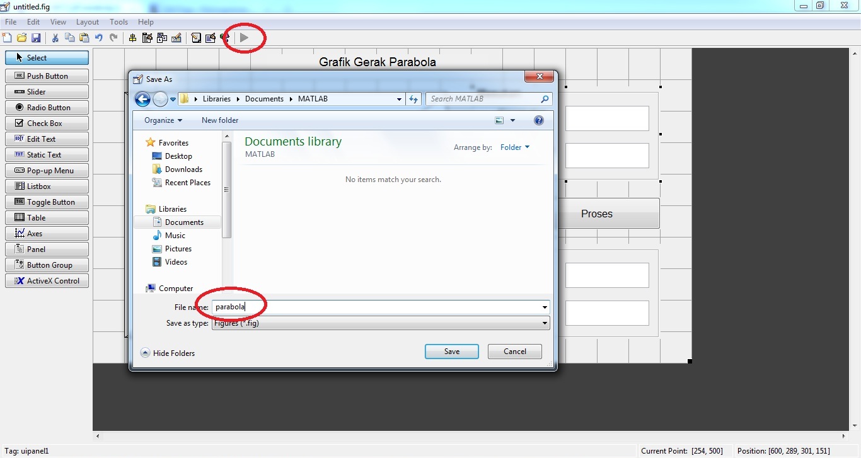Click the Cut scissors icon

[x=55, y=38]
